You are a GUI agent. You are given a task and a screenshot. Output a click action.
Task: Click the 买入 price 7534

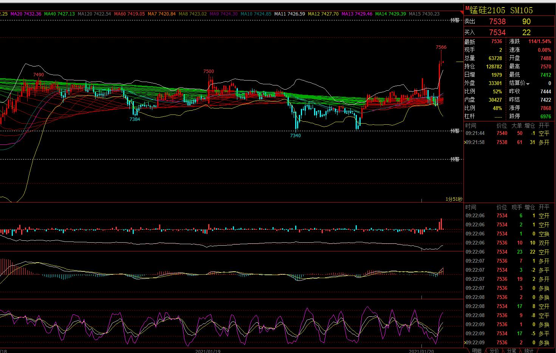tap(497, 33)
